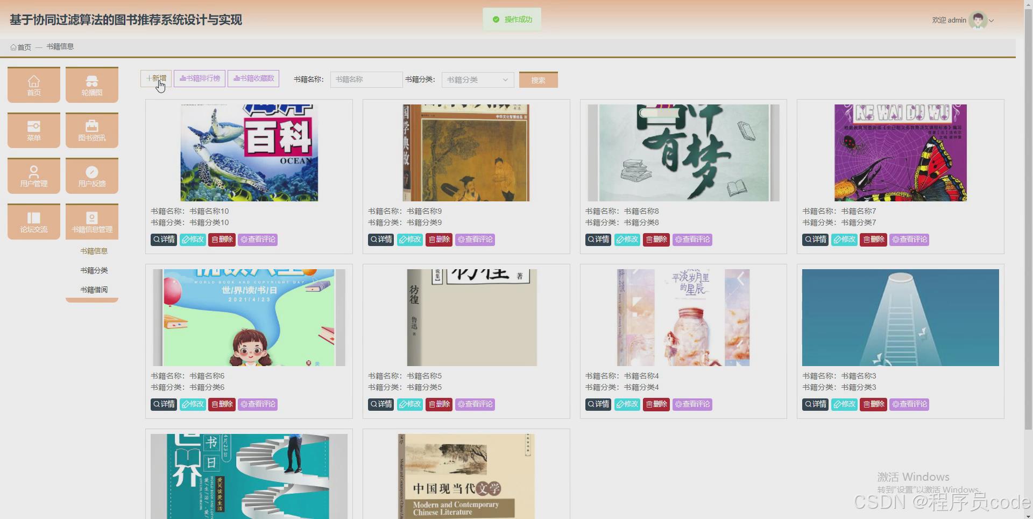Viewport: 1033px width, 519px height.
Task: Open 图书资讯 using its sidebar icon
Action: tap(91, 130)
